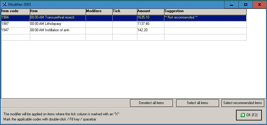Mark tick cell for Litholapaxy row
The image size is (267, 125).
pyautogui.click(x=125, y=24)
